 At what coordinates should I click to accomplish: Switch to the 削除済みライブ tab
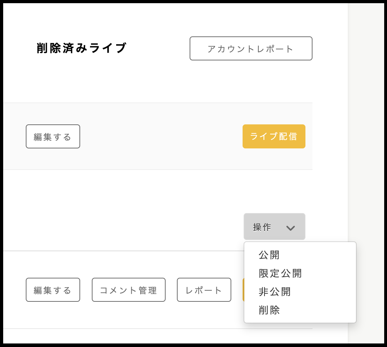pyautogui.click(x=81, y=48)
